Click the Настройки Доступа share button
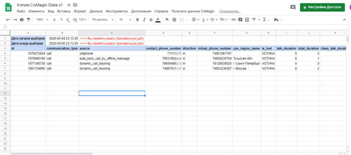The width and height of the screenshot is (351, 155). coord(322,7)
